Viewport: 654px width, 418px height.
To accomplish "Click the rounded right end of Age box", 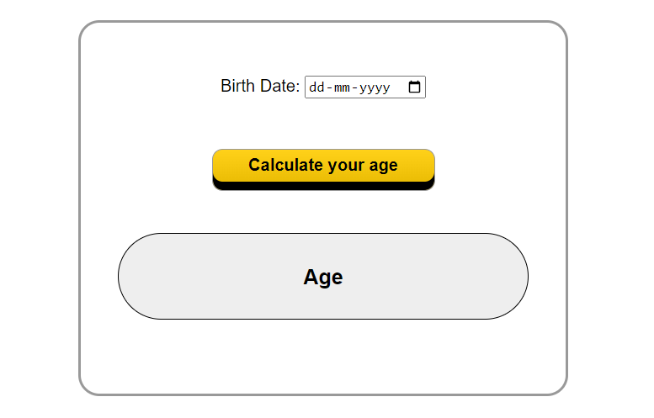I will [509, 277].
